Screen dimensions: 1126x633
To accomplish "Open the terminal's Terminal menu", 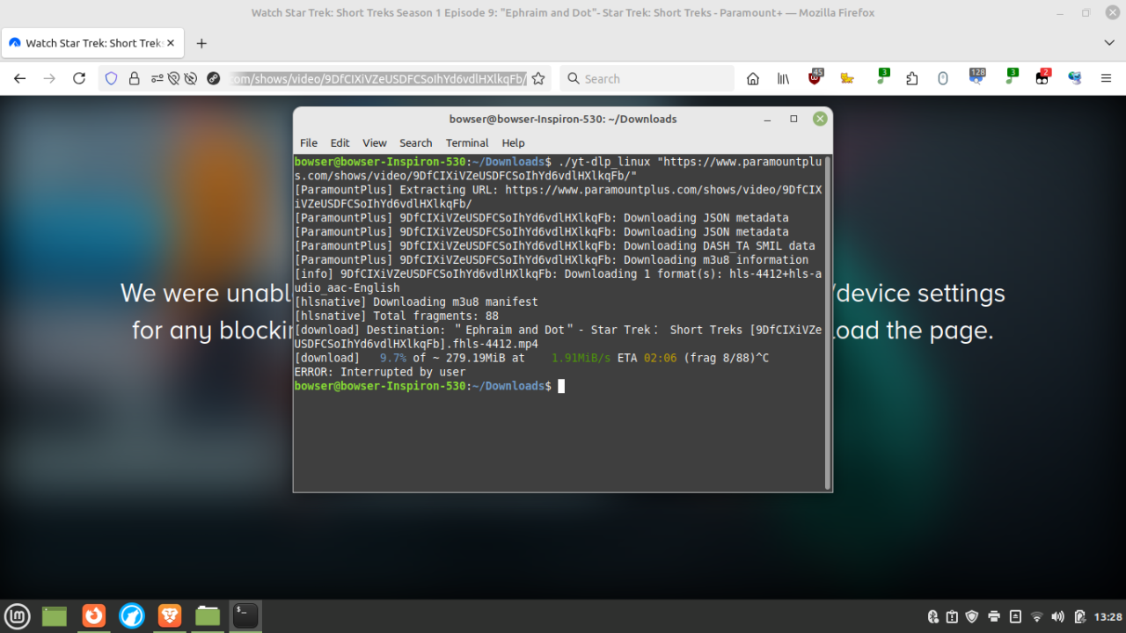I will click(x=466, y=142).
